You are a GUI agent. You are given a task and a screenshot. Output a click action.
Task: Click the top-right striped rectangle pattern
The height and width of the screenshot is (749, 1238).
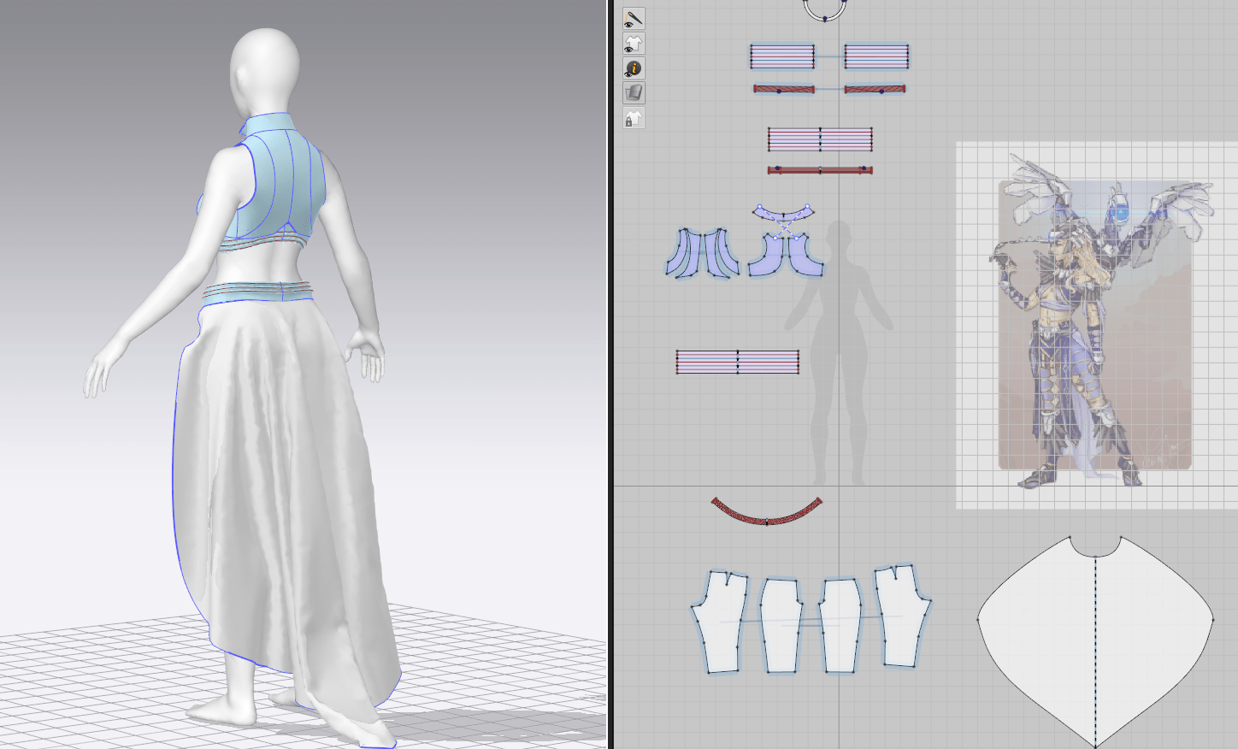click(x=876, y=56)
